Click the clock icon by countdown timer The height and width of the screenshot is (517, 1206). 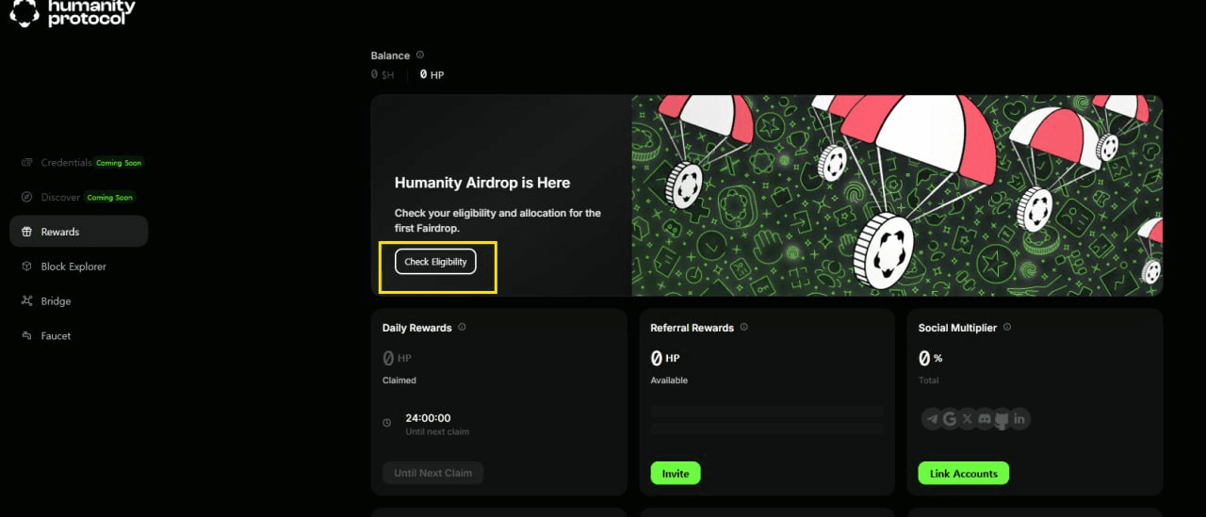(x=387, y=423)
